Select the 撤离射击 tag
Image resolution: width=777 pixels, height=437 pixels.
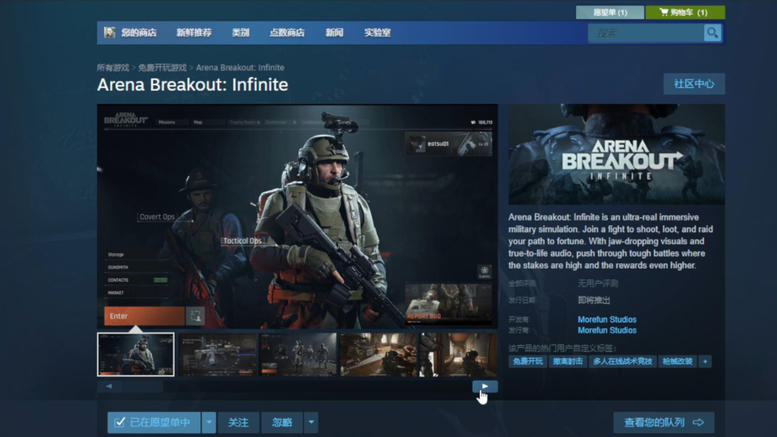click(568, 361)
